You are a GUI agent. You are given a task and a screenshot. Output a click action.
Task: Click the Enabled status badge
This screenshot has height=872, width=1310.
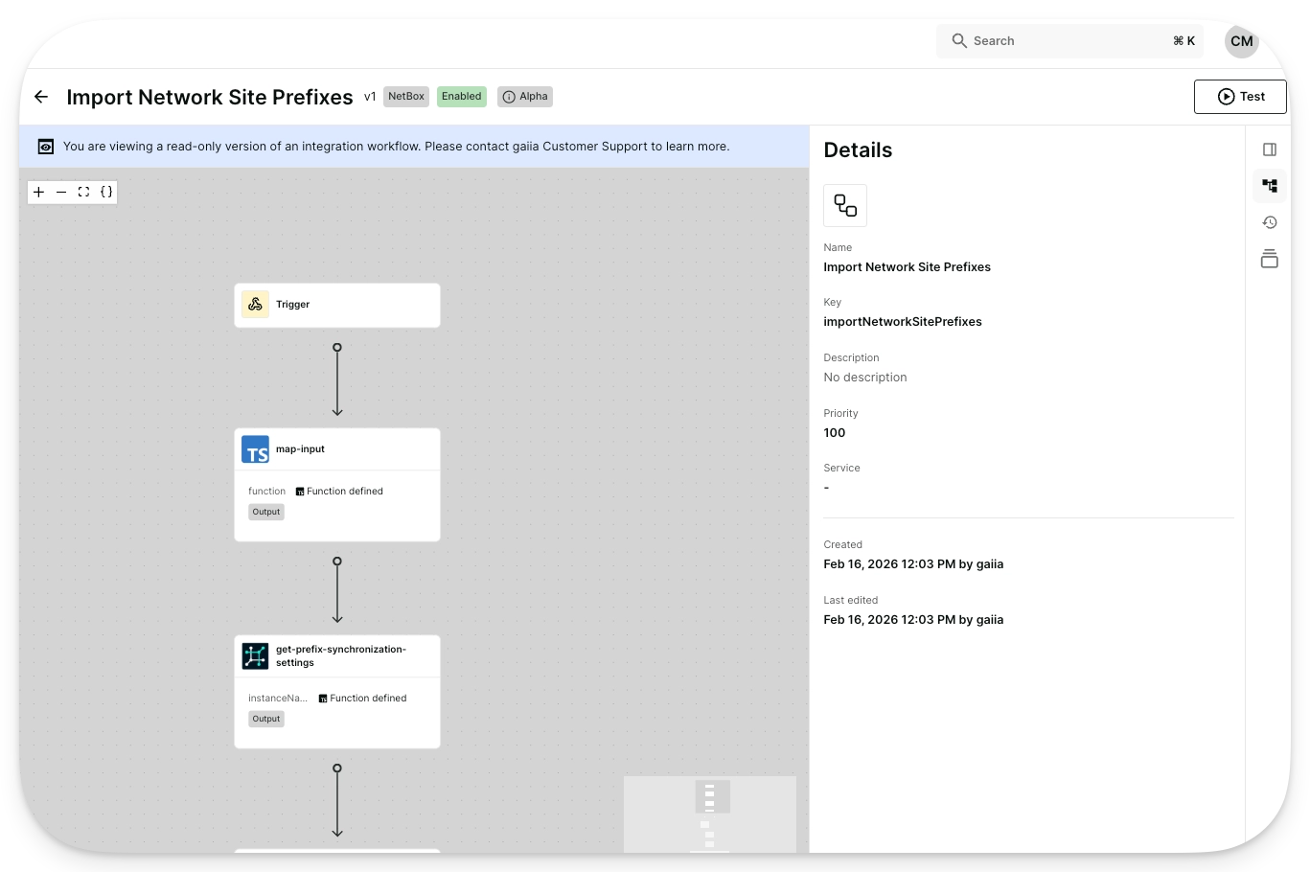(x=462, y=97)
